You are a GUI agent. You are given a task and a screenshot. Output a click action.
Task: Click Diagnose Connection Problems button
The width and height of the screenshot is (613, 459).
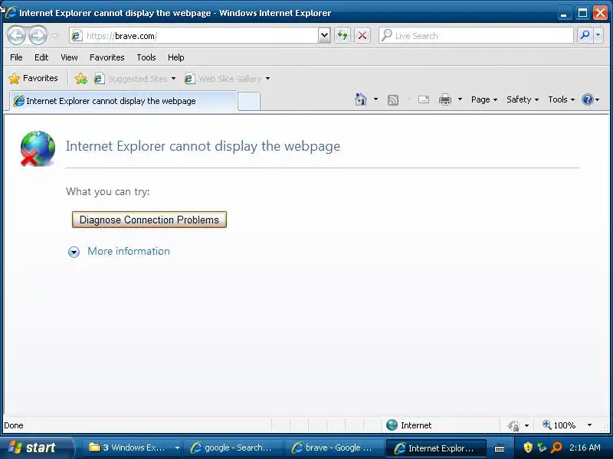[x=149, y=220]
